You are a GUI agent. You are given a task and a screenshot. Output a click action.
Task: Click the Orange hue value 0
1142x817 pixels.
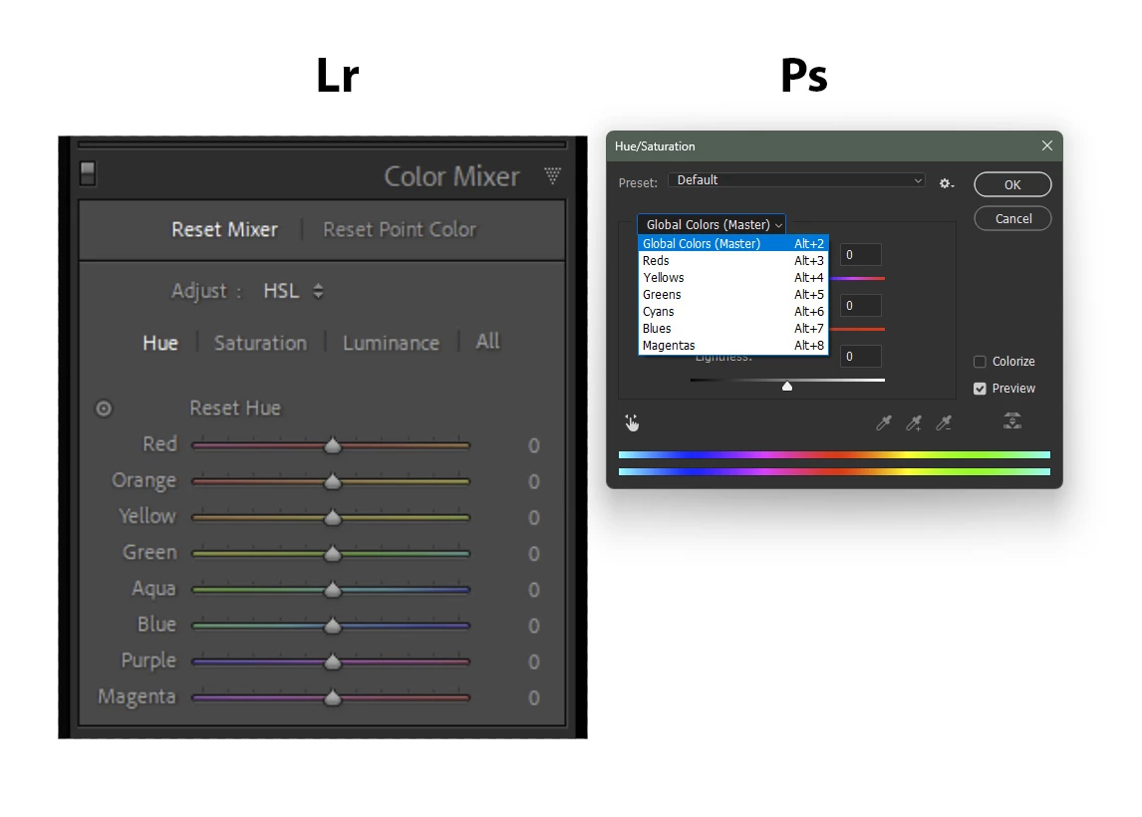pyautogui.click(x=534, y=482)
